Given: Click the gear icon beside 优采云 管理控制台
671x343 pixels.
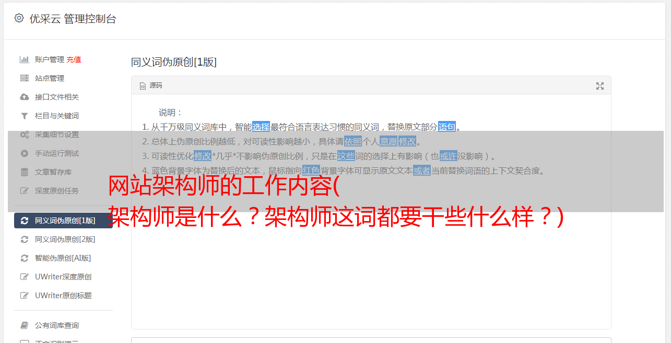Looking at the screenshot, I should pos(19,18).
